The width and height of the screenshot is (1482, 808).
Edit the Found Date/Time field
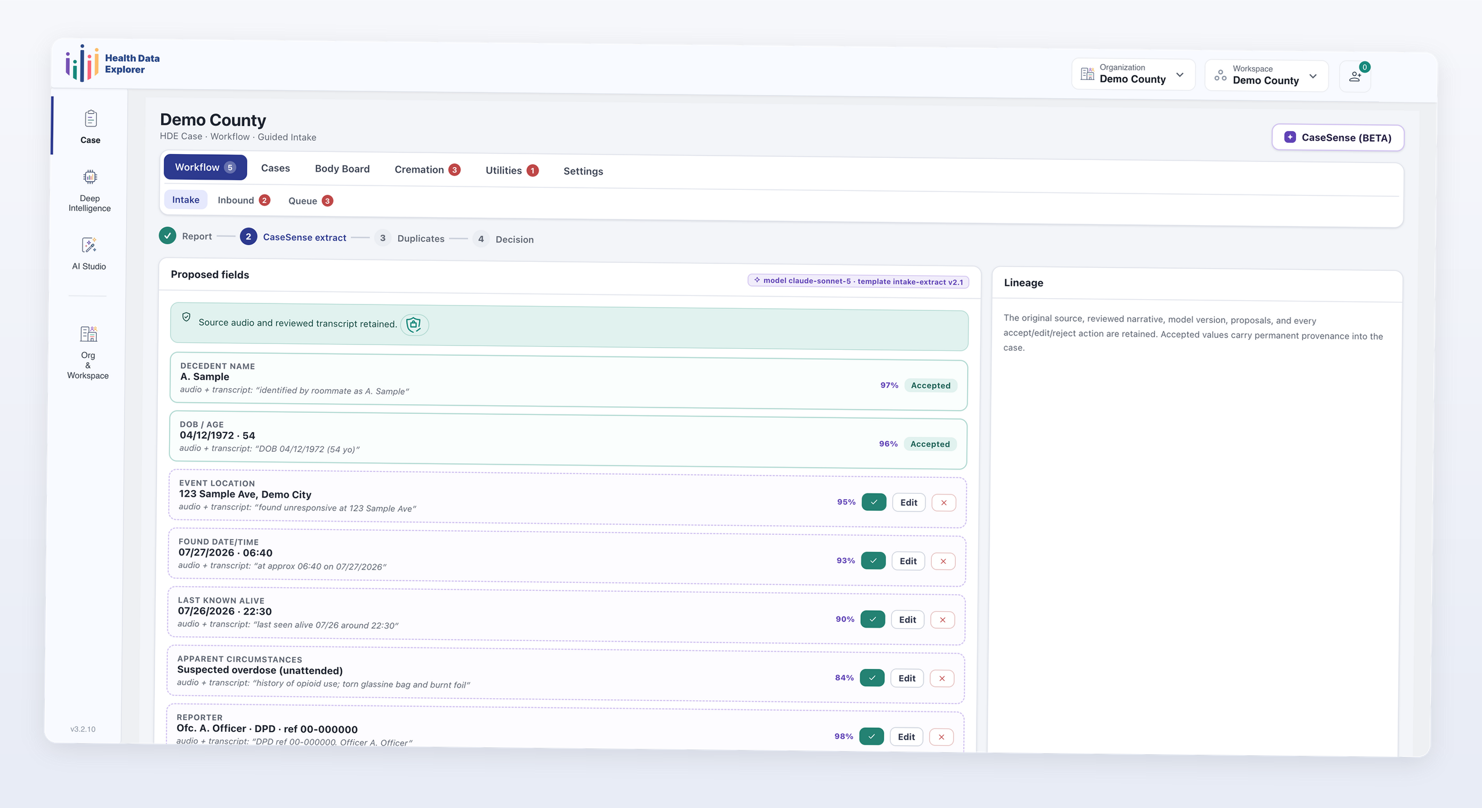(x=908, y=561)
